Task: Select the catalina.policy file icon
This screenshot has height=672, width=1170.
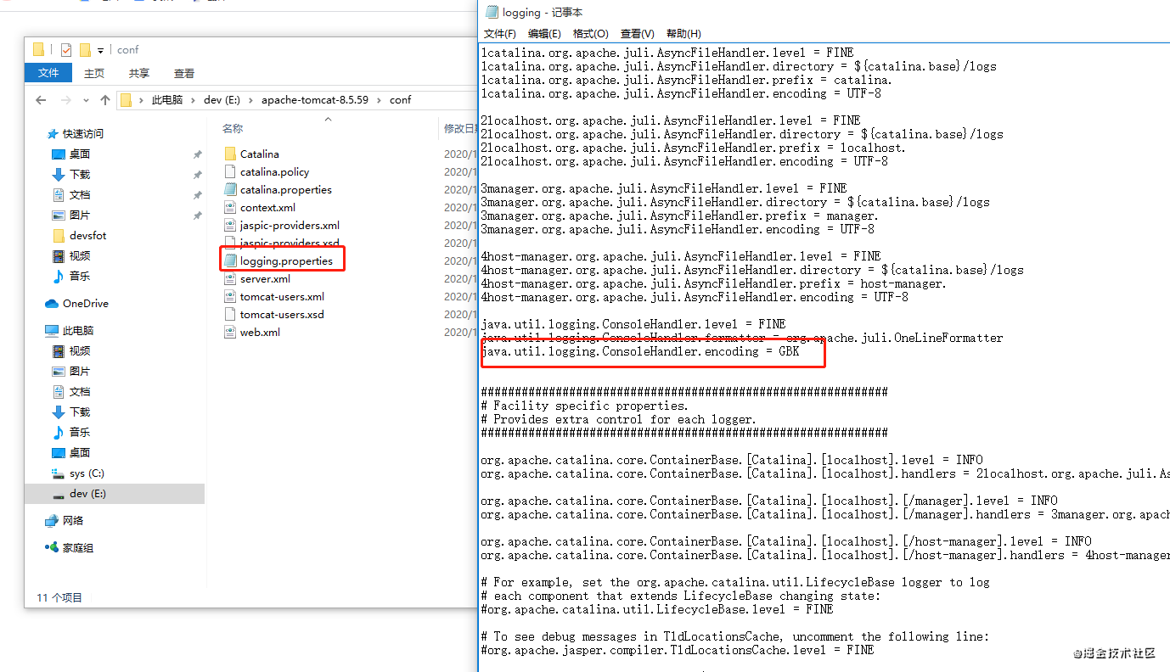Action: (230, 171)
